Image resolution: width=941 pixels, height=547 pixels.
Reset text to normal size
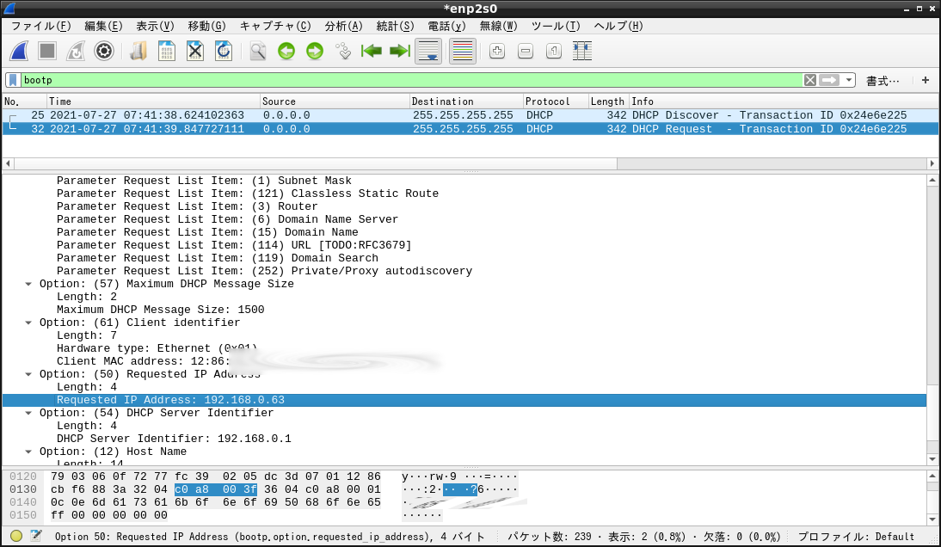coord(553,51)
